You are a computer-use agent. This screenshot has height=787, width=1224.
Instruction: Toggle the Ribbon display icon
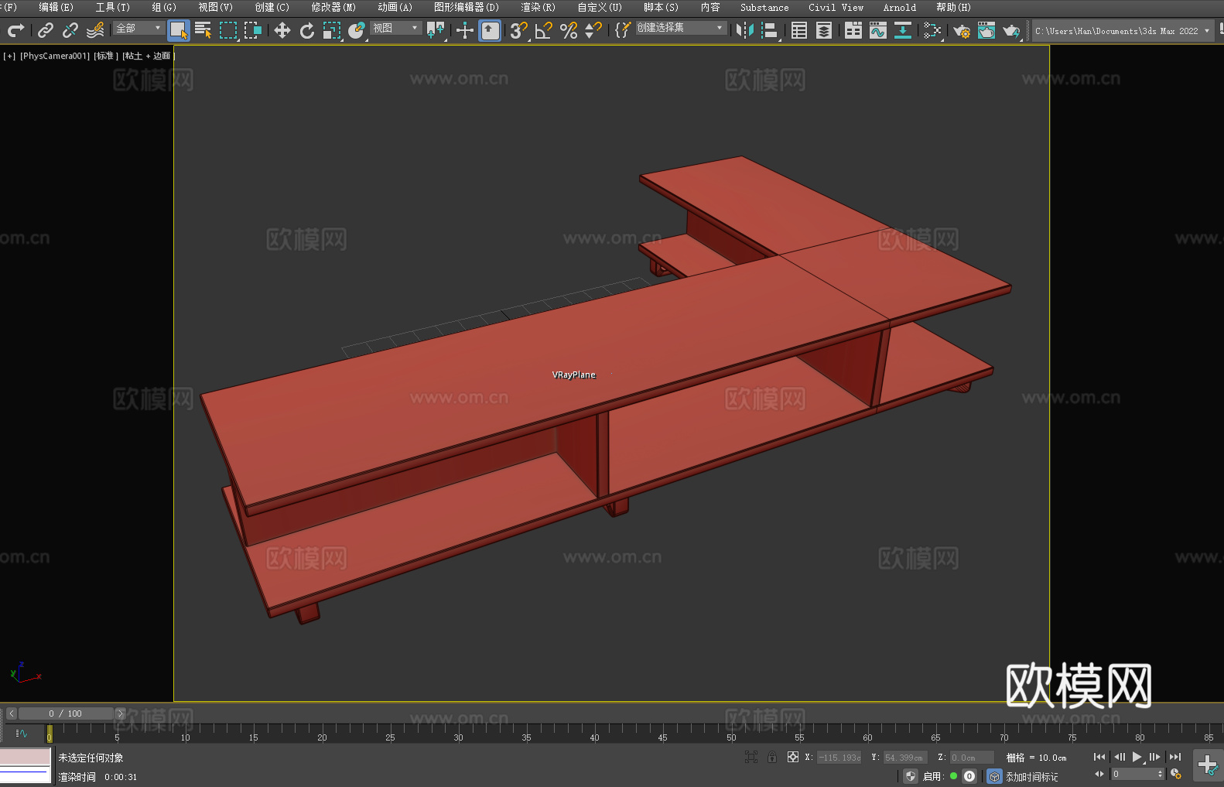(853, 30)
